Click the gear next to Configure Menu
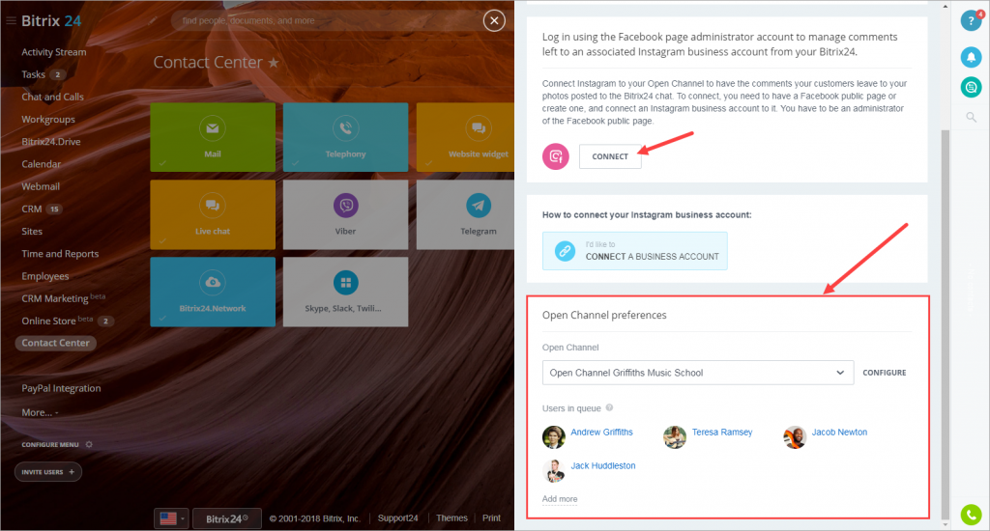990x531 pixels. (x=89, y=445)
